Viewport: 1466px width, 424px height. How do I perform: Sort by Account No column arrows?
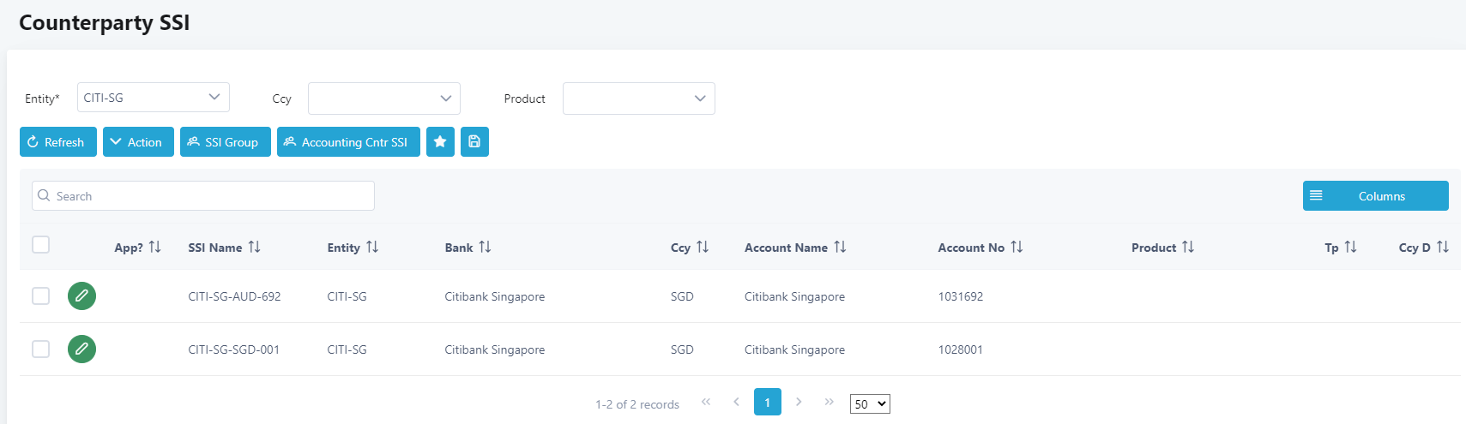[x=1017, y=248]
